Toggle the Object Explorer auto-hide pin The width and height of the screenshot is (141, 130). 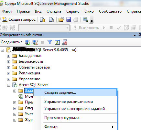(140, 35)
